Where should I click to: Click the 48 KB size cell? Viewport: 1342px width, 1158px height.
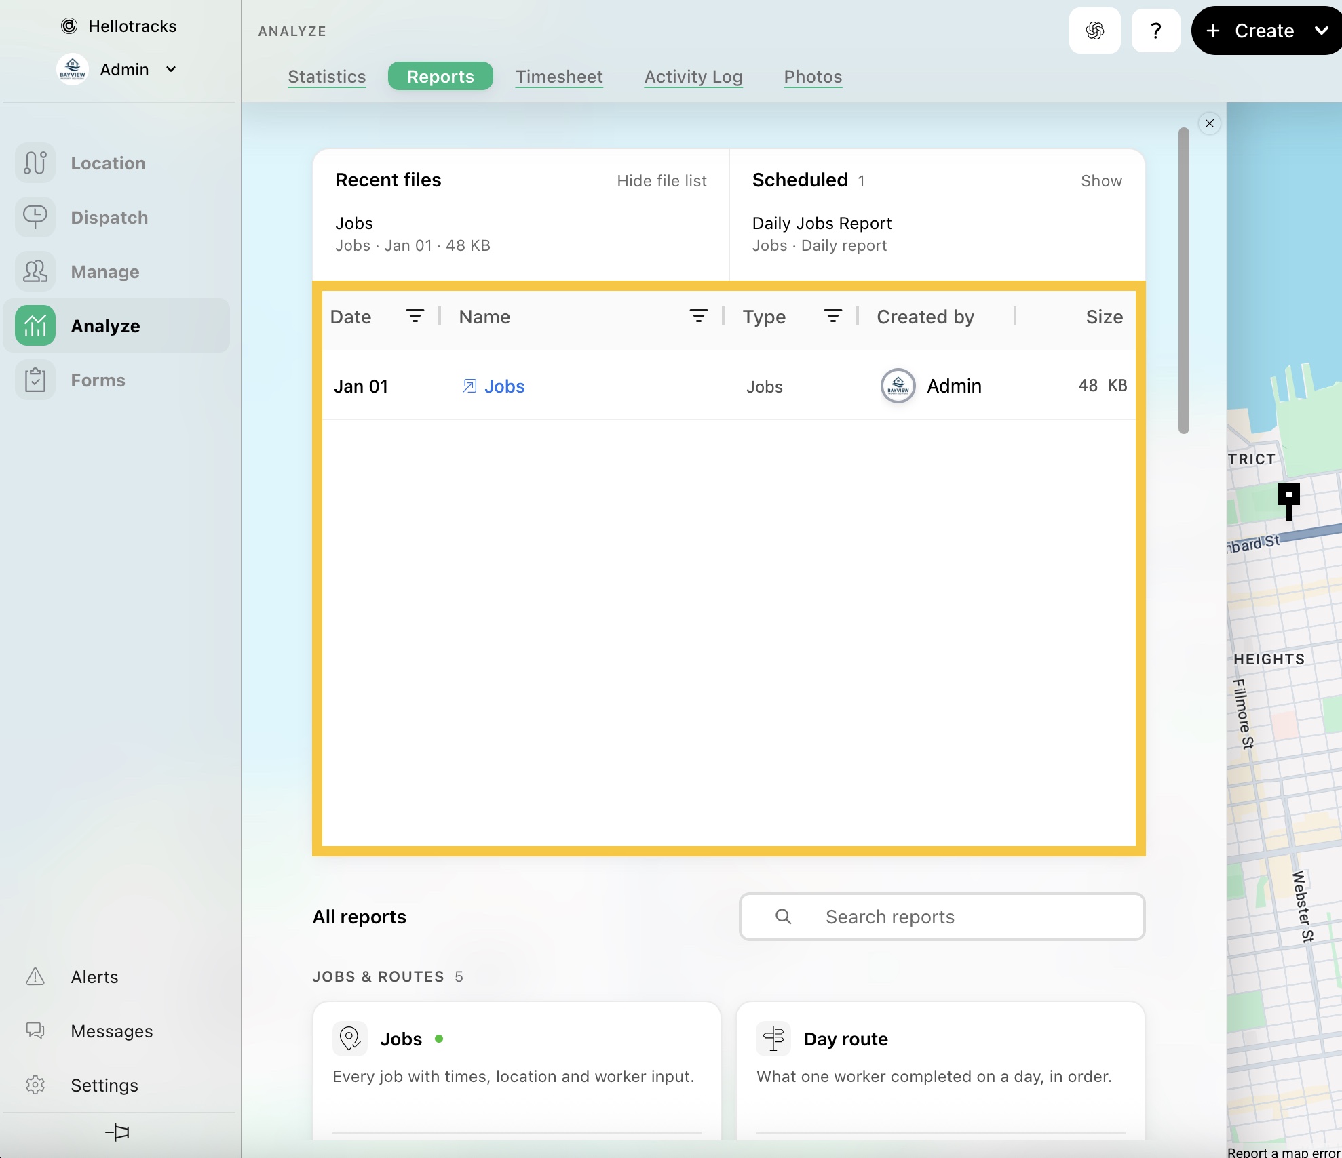tap(1103, 386)
